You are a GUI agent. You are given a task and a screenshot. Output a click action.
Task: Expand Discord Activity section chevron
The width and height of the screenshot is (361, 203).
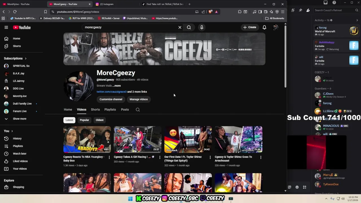[357, 20]
